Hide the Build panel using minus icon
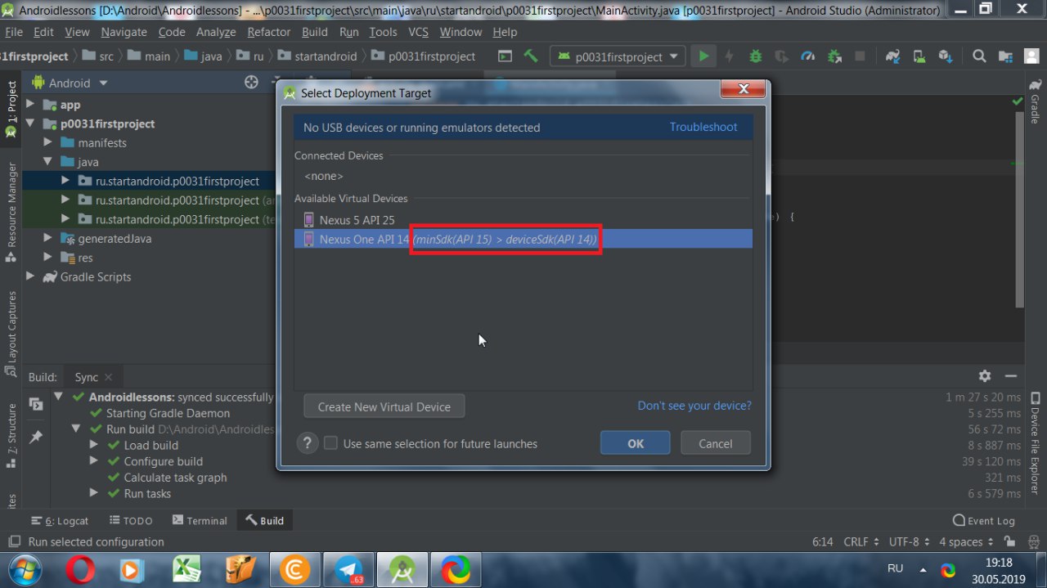The height and width of the screenshot is (588, 1047). 1011,376
